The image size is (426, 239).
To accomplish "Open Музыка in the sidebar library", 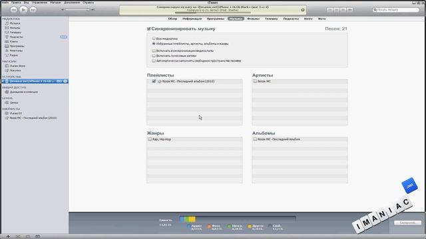I will [x=15, y=23].
